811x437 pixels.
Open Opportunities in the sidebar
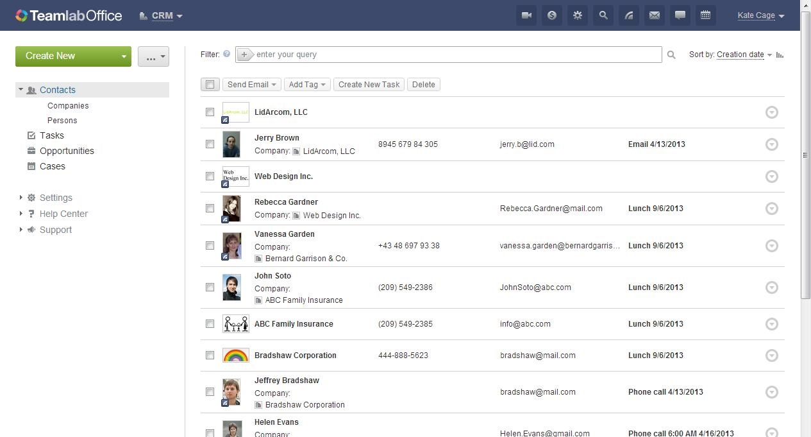pos(67,151)
